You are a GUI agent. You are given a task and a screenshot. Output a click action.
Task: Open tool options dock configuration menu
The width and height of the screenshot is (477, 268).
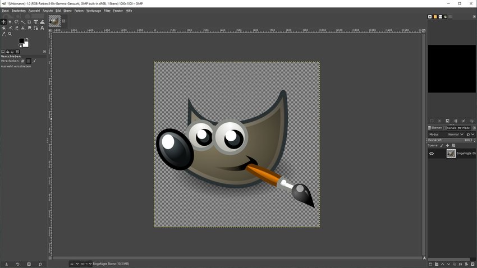tap(44, 52)
